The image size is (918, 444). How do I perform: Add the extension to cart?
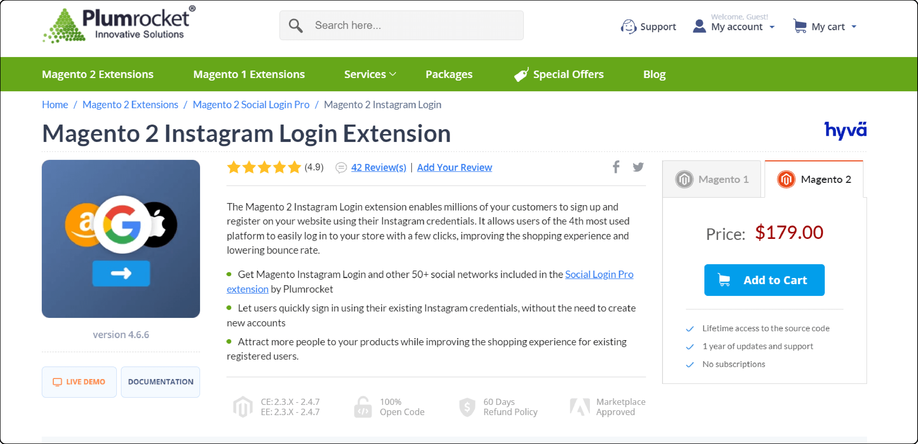764,280
